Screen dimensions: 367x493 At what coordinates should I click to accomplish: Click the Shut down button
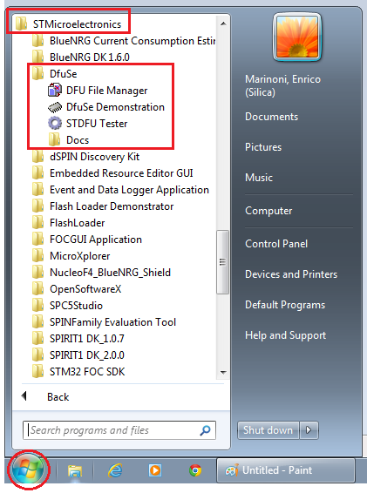click(x=268, y=430)
